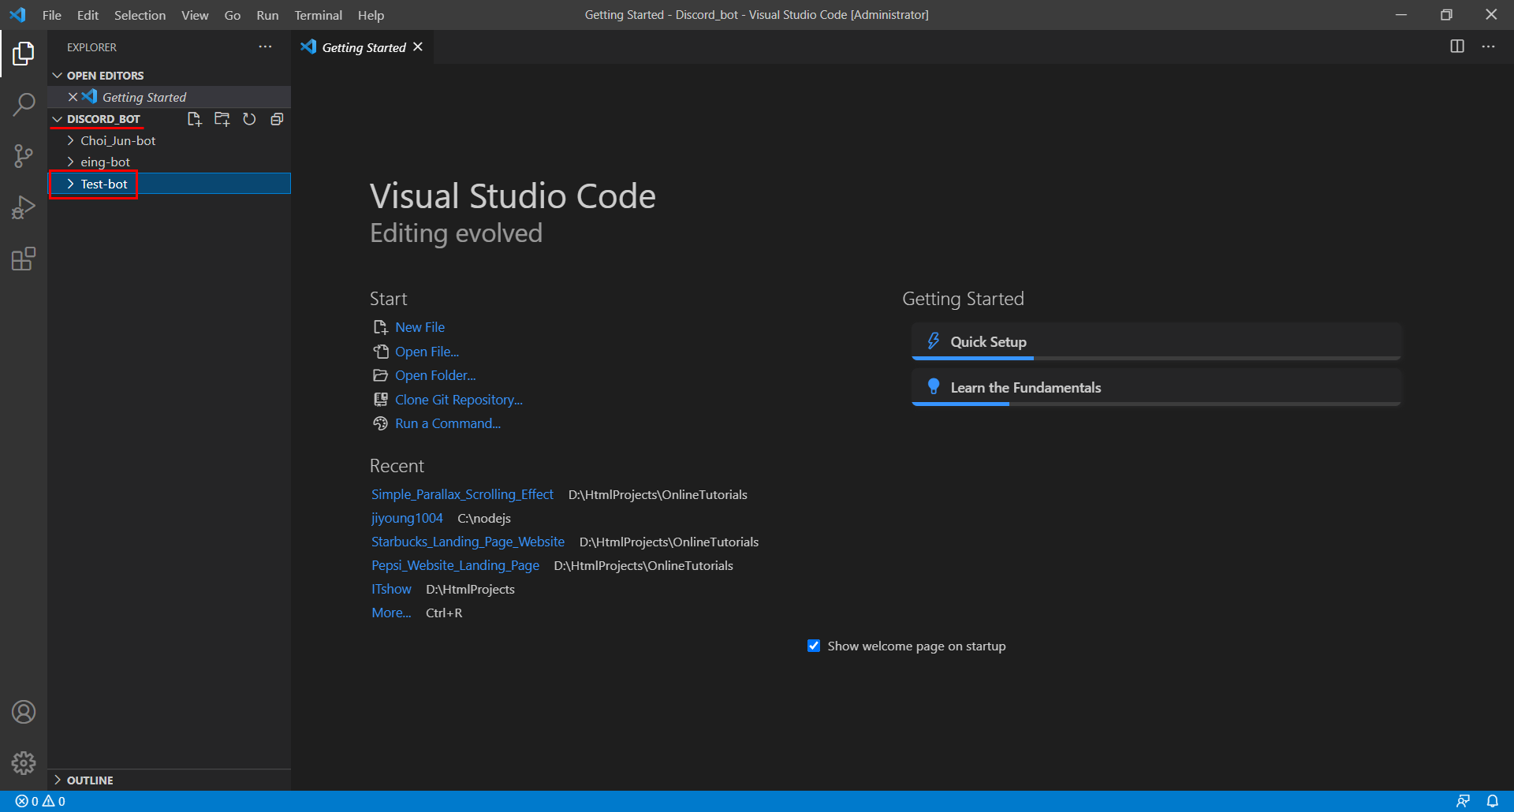Image resolution: width=1514 pixels, height=812 pixels.
Task: Open the Accounts icon in activity bar
Action: (24, 712)
